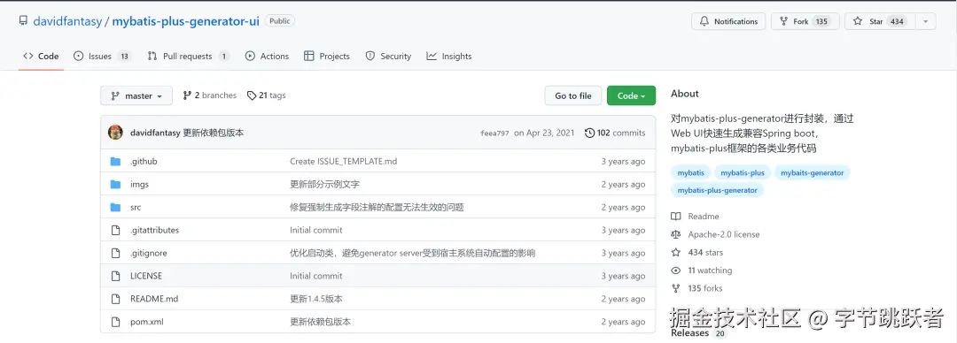Open the Issues tab
The height and width of the screenshot is (343, 957).
[102, 56]
